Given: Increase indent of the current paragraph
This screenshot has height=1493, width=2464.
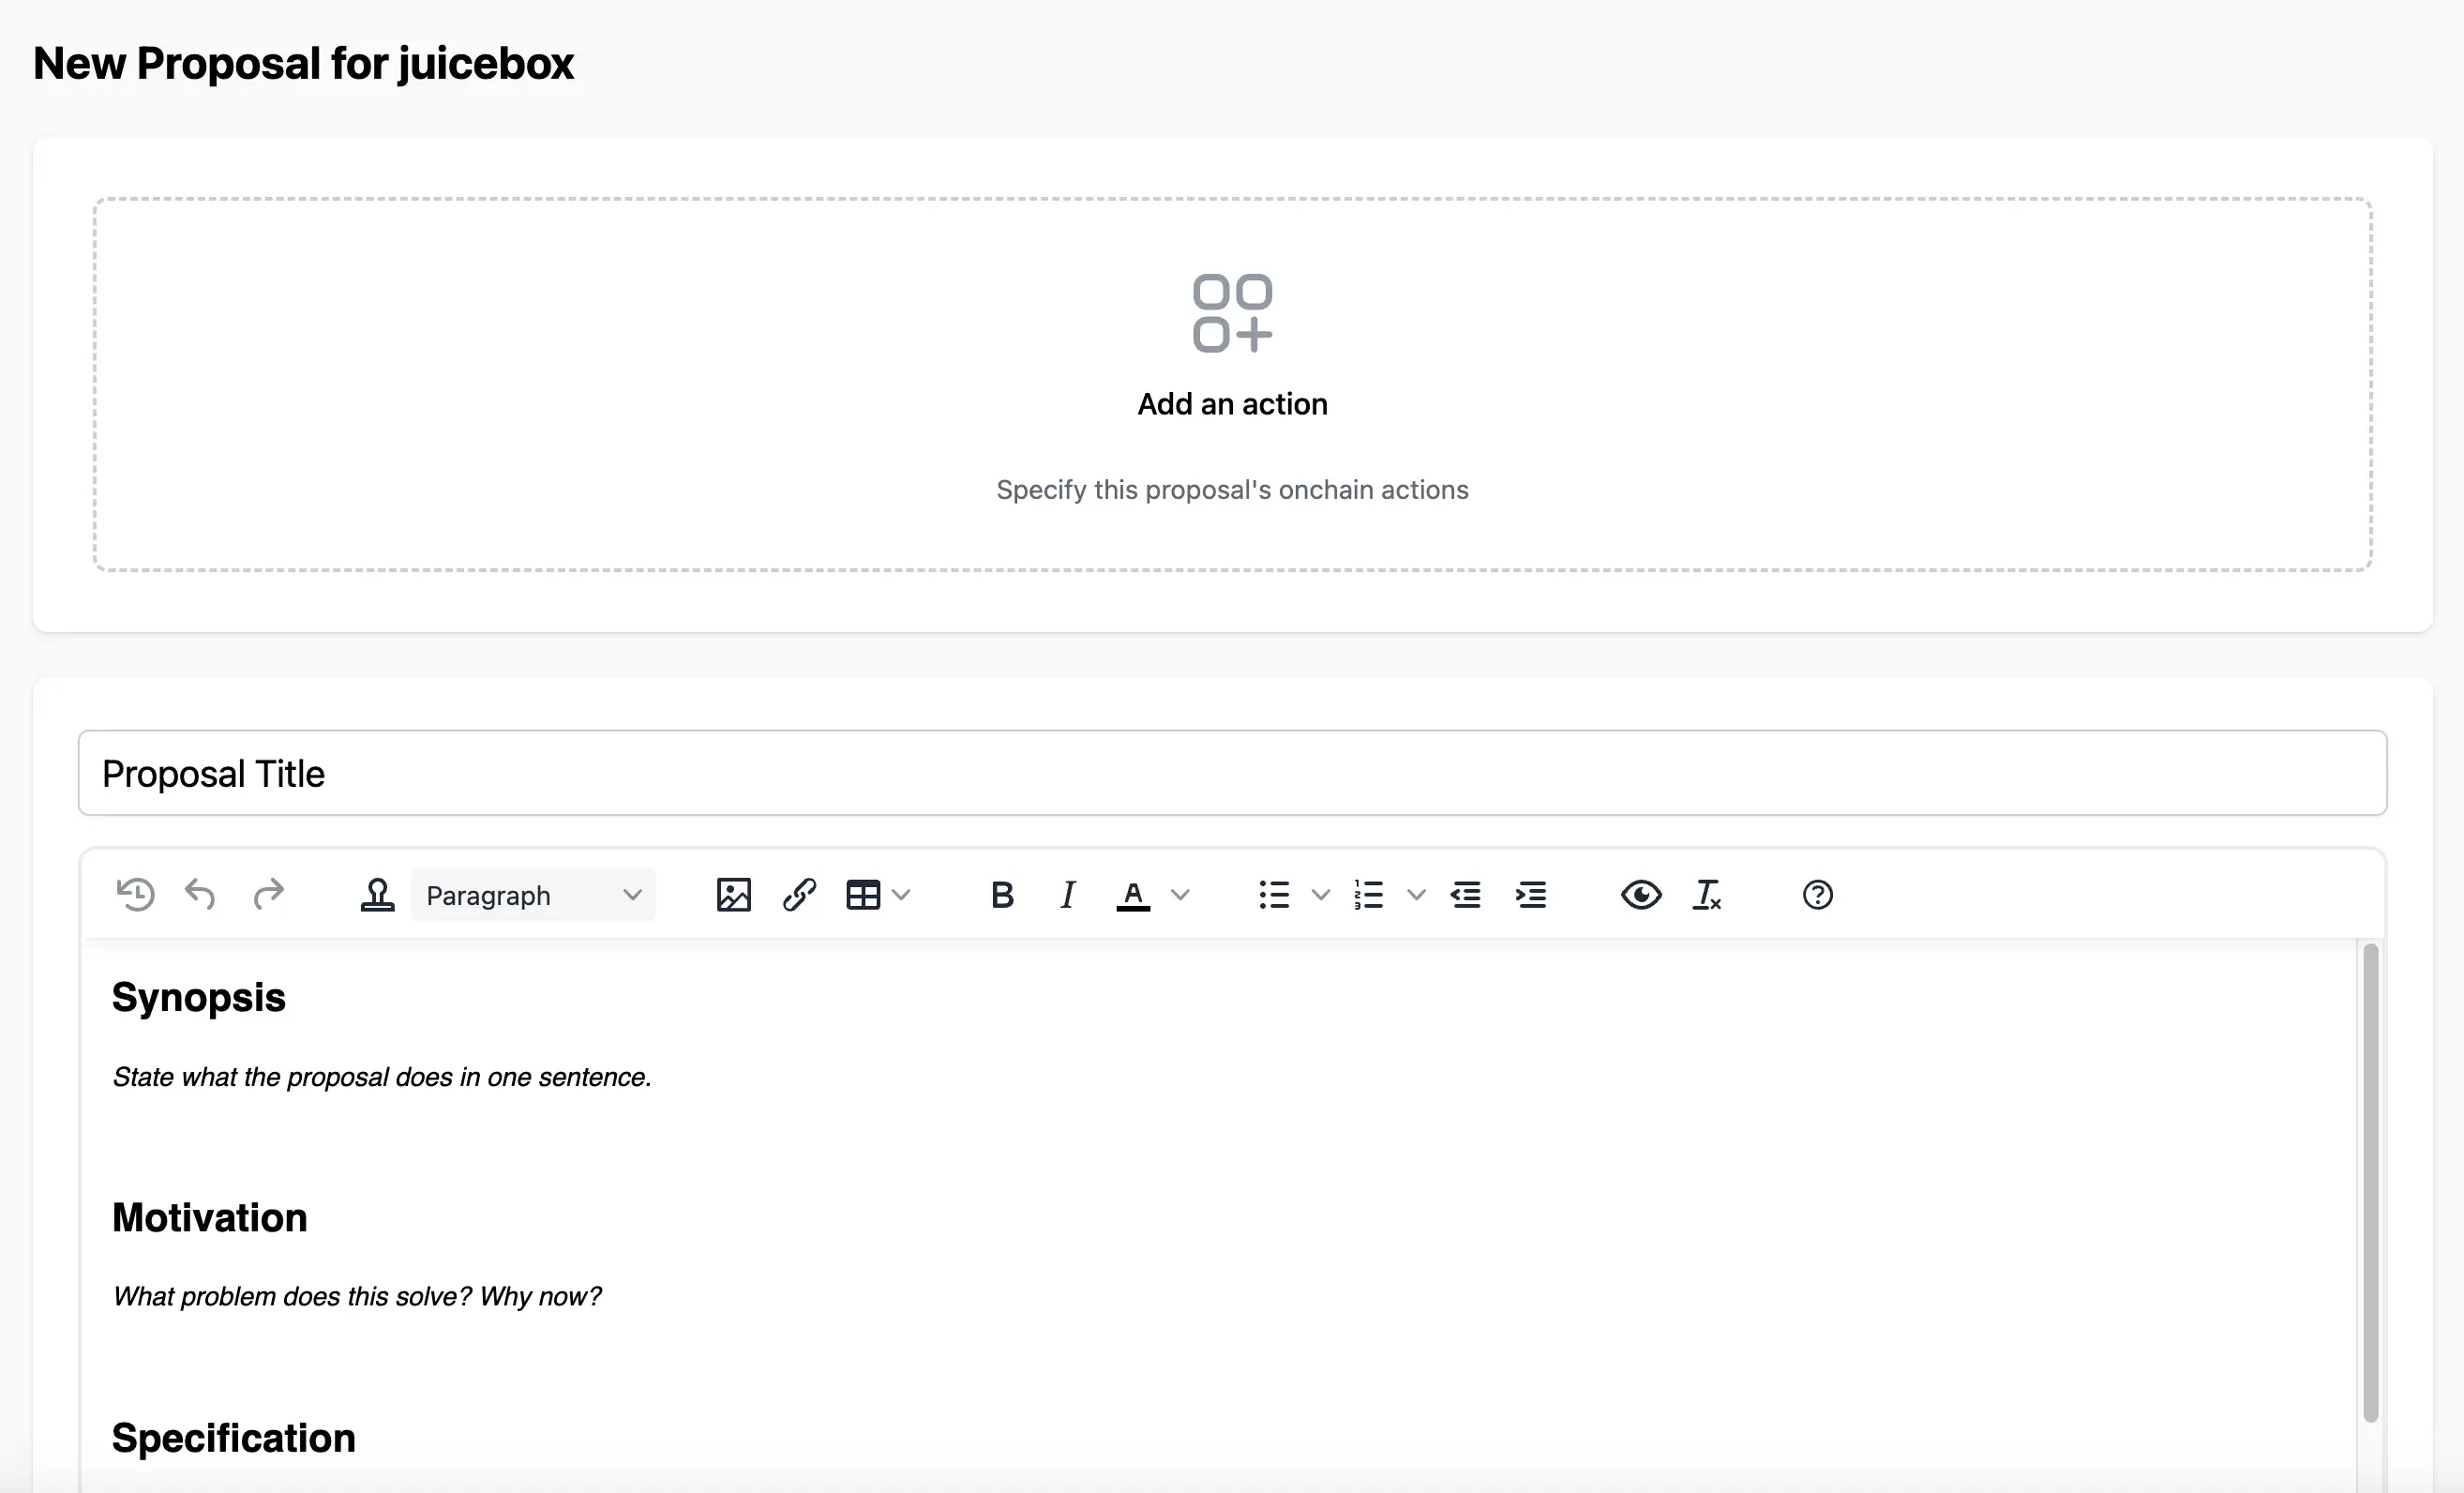Looking at the screenshot, I should click(x=1530, y=895).
